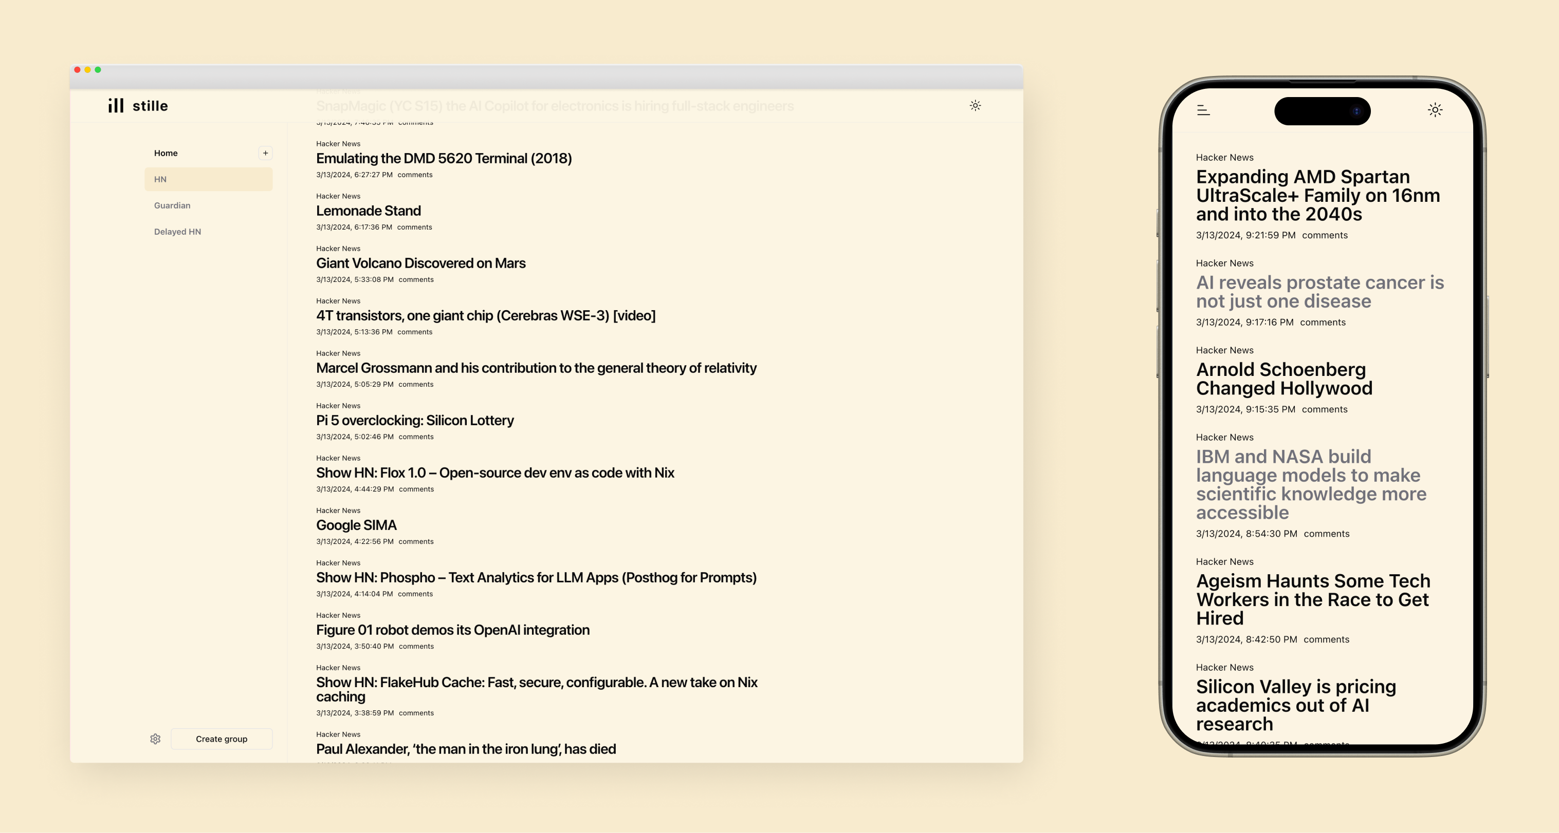
Task: Open Pi 5 overclocking: Silicon Lottery article
Action: tap(415, 421)
